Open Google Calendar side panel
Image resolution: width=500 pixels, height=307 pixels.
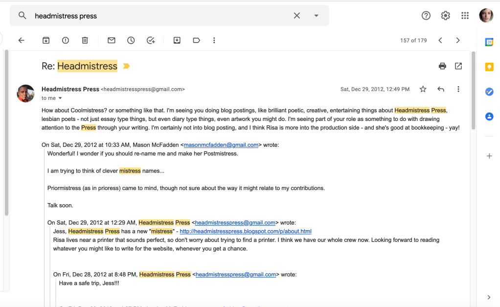(489, 42)
